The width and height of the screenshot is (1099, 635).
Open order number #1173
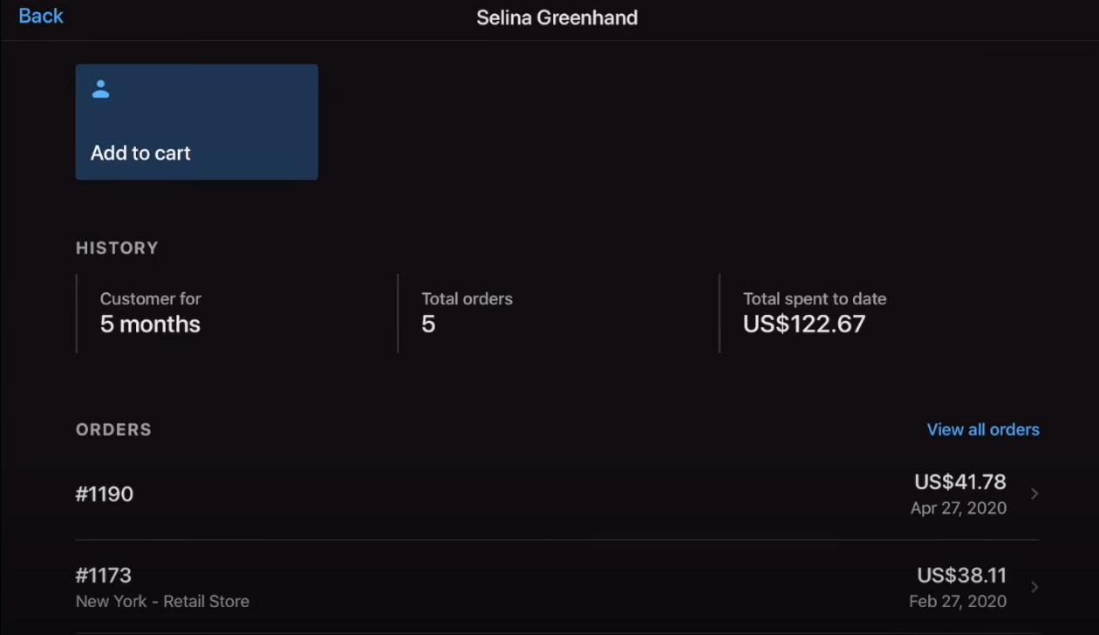104,575
